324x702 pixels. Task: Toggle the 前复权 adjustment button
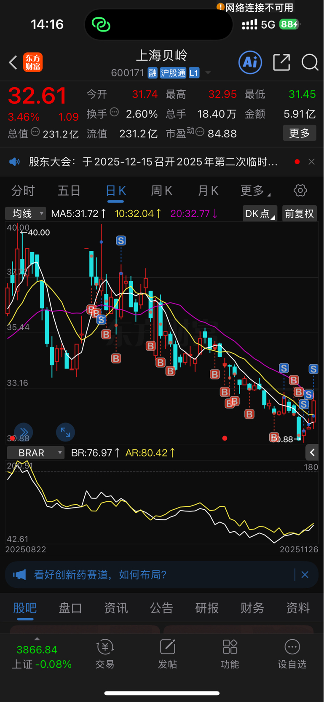coord(299,214)
